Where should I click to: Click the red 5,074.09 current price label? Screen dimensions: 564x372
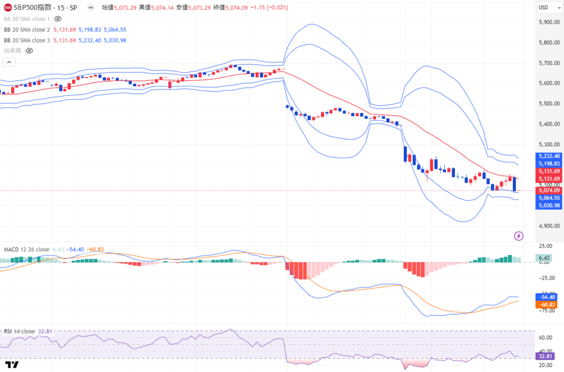(549, 190)
